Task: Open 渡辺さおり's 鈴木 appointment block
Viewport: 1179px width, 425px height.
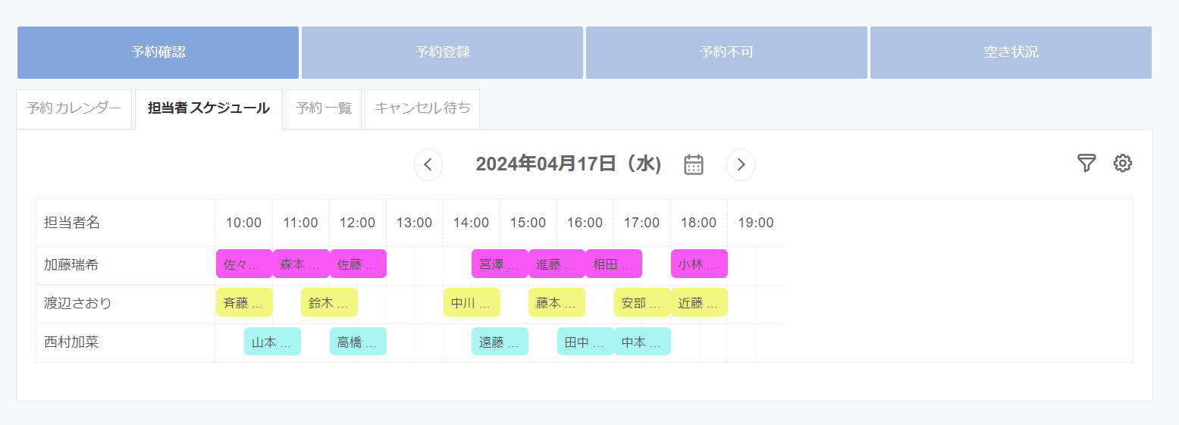Action: (x=329, y=303)
